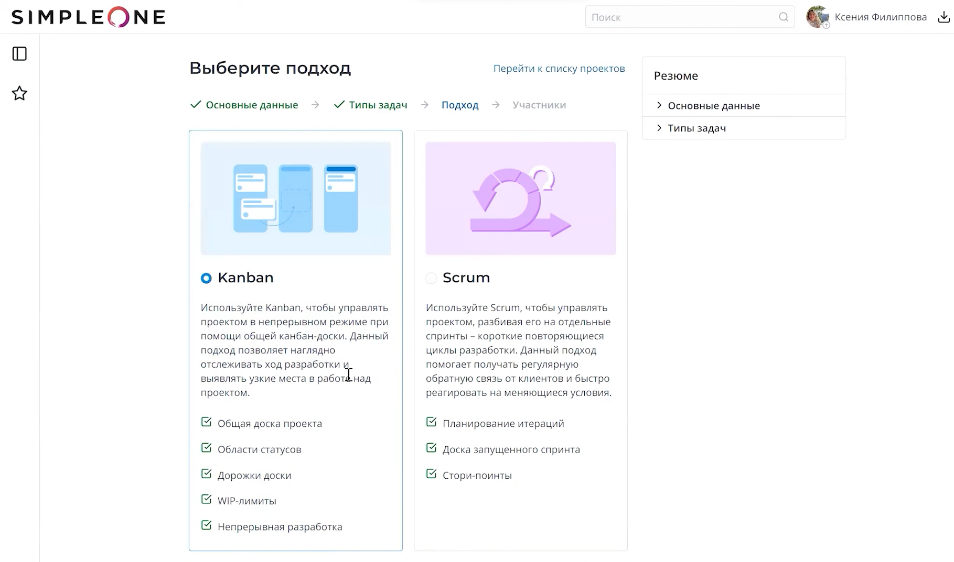
Task: Click the green checkmark on Основные данные step
Action: pyautogui.click(x=195, y=105)
